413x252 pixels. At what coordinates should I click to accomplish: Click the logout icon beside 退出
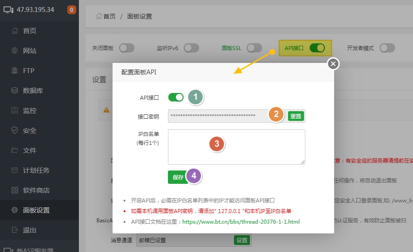15,230
